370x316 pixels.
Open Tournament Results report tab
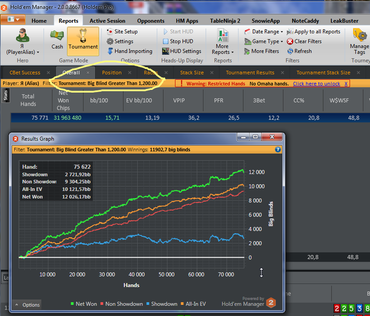(x=250, y=73)
